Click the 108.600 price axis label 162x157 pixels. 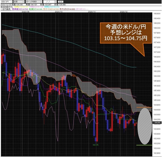point(157,14)
